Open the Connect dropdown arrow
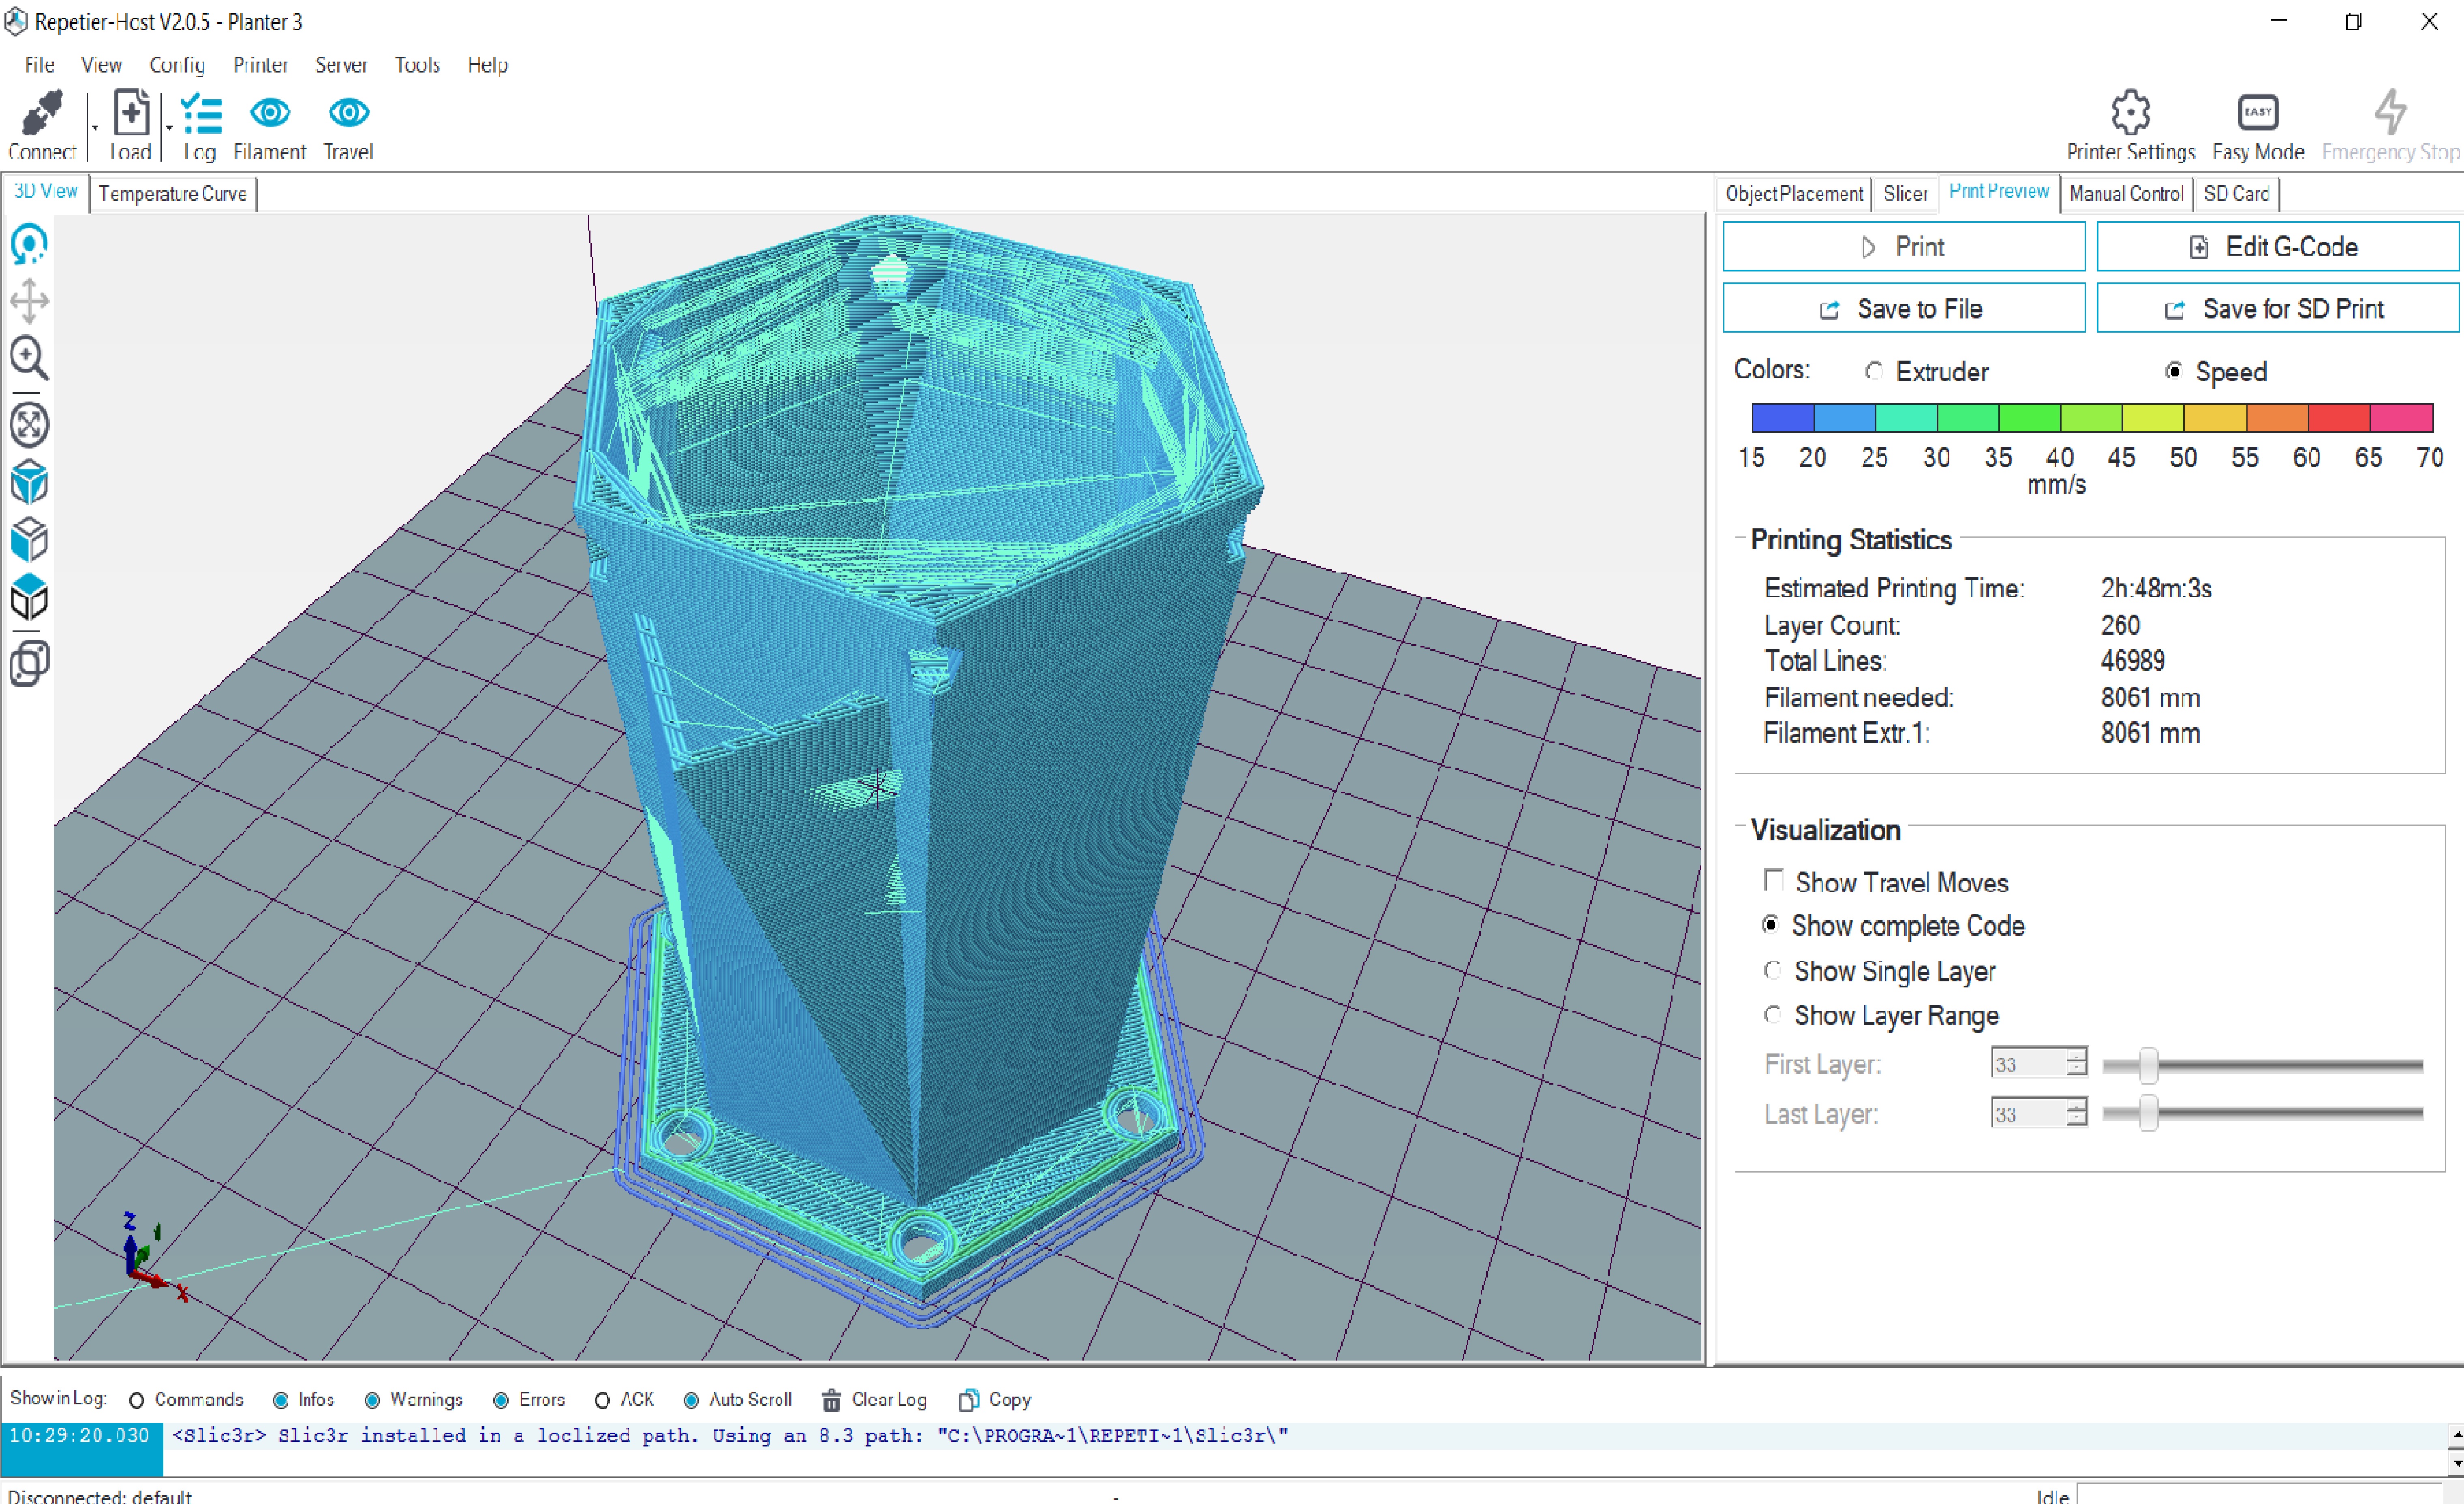Image resolution: width=2464 pixels, height=1504 pixels. pyautogui.click(x=94, y=128)
